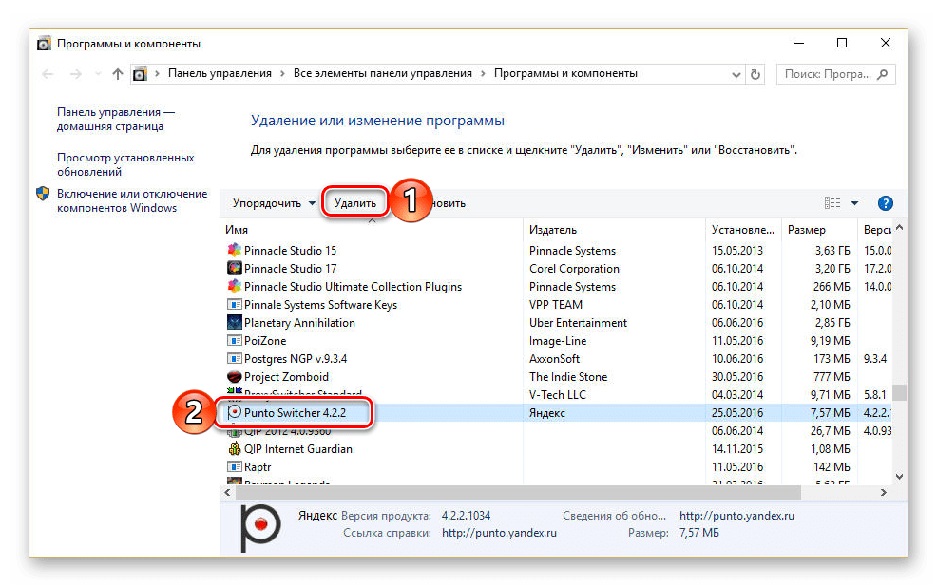The image size is (937, 586).
Task: Click the PoiZone program icon
Action: pyautogui.click(x=234, y=341)
